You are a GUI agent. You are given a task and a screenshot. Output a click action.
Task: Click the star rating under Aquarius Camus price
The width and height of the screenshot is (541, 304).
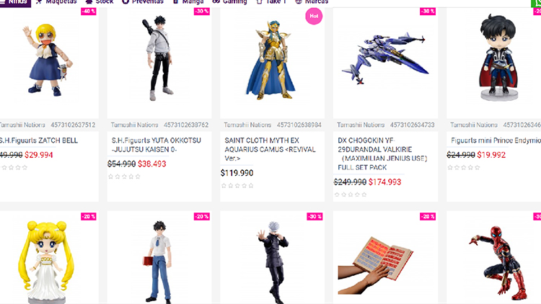click(x=237, y=186)
